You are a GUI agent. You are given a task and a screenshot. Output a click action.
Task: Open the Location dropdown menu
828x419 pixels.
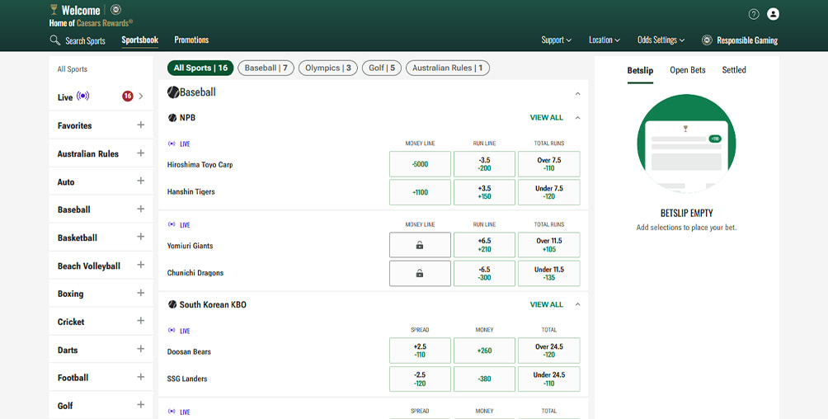[605, 40]
